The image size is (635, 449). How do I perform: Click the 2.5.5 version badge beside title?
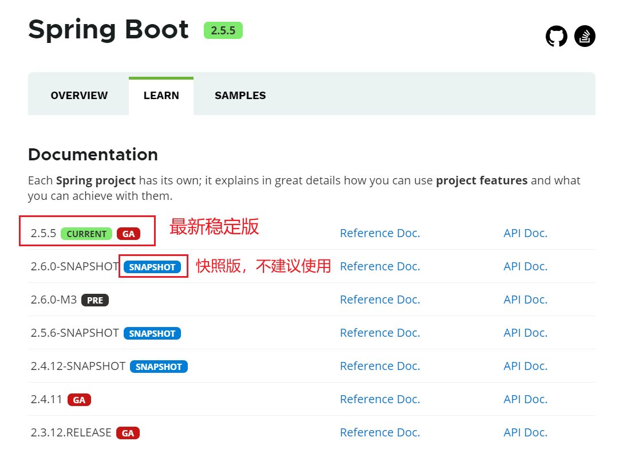(x=223, y=30)
